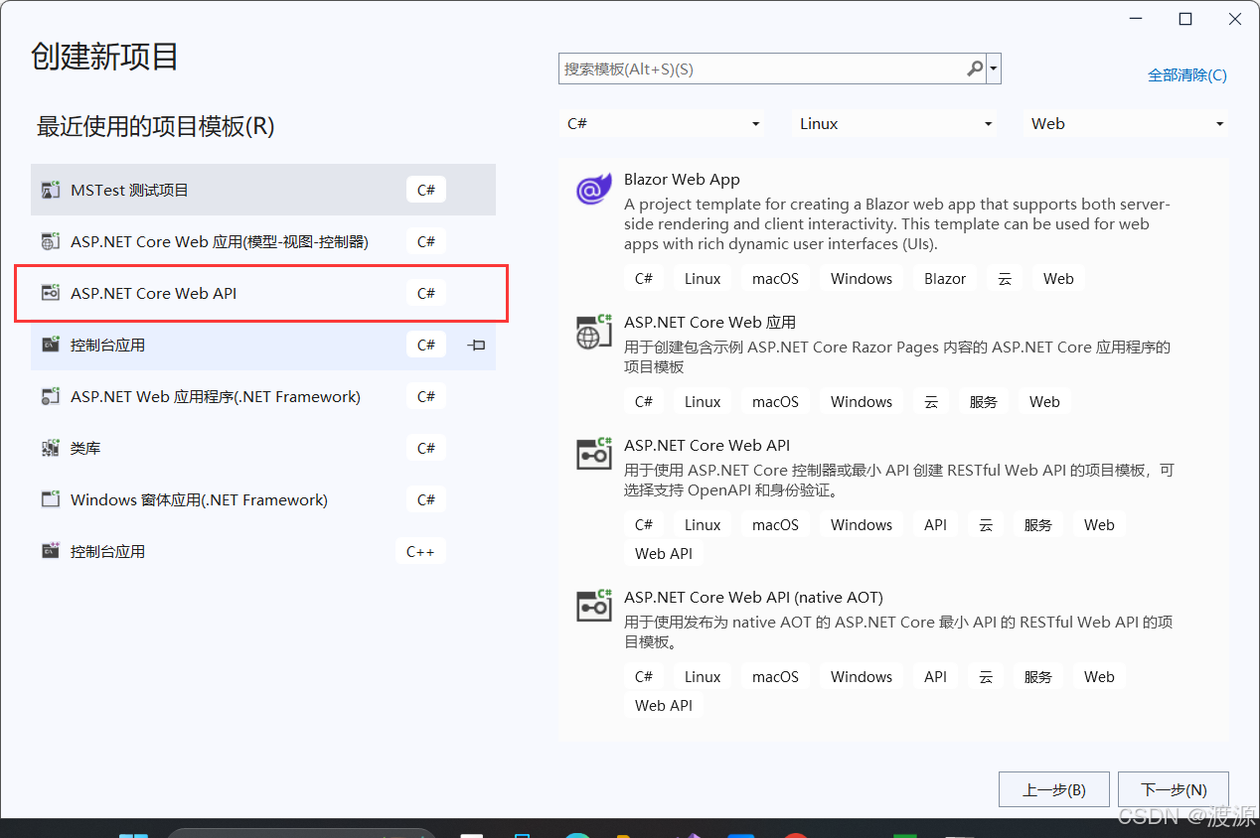The image size is (1260, 838).
Task: Click the 下一步(N) button
Action: 1174,789
